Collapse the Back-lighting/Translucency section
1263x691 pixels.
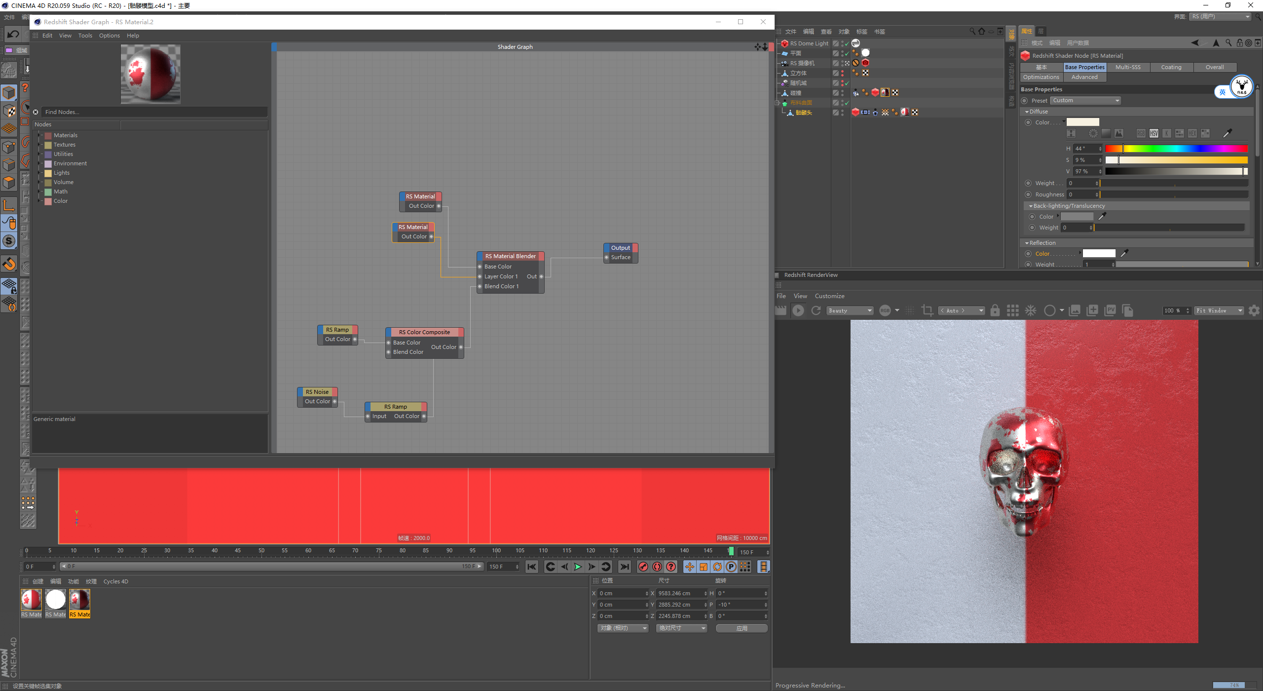pos(1031,206)
